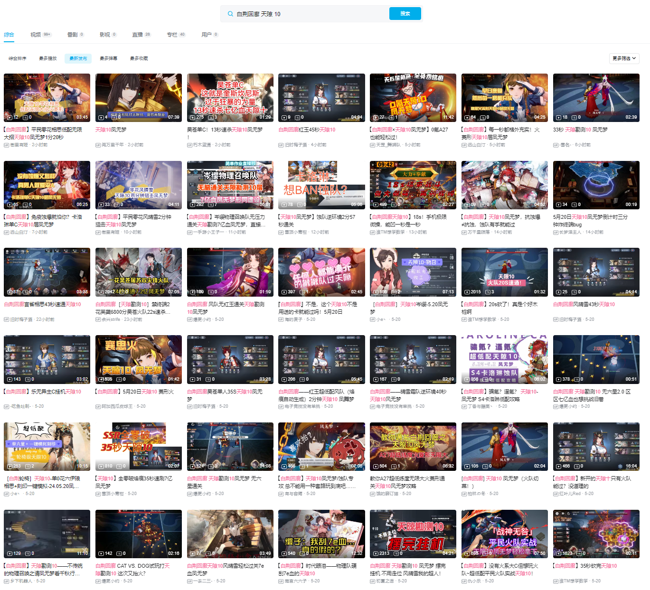Click the UP badge icon beside 海的麦子
This screenshot has width=650, height=590.
(x=281, y=320)
